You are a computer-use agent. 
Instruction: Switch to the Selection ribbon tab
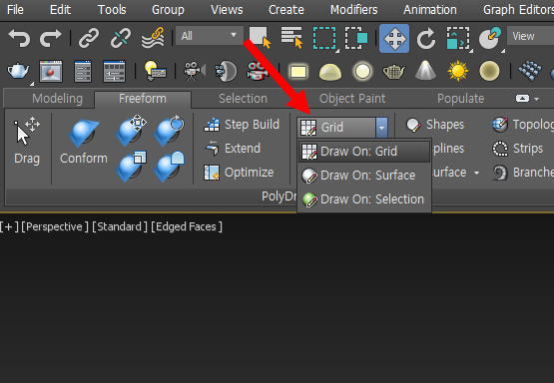(x=244, y=99)
